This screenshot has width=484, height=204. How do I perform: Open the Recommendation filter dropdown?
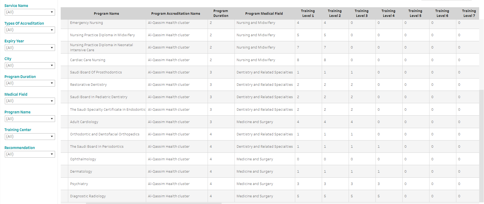30,154
